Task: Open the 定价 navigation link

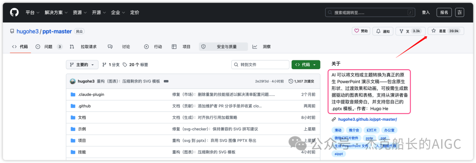Action: (135, 12)
